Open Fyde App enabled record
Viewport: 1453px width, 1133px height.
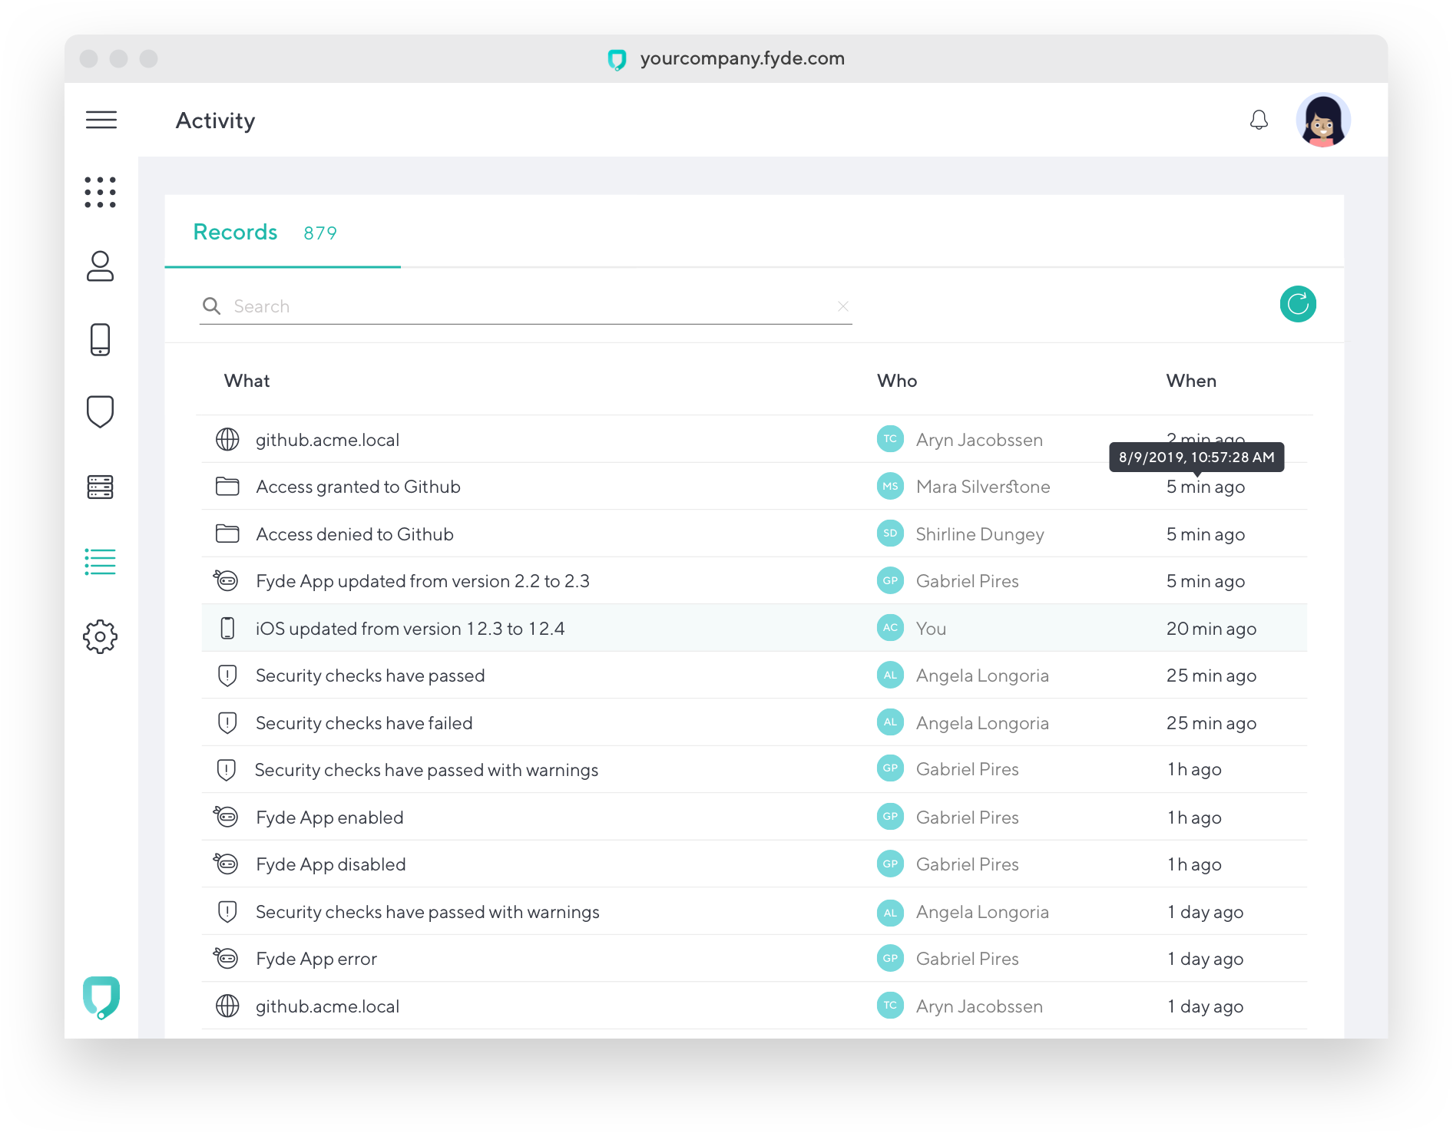329,818
